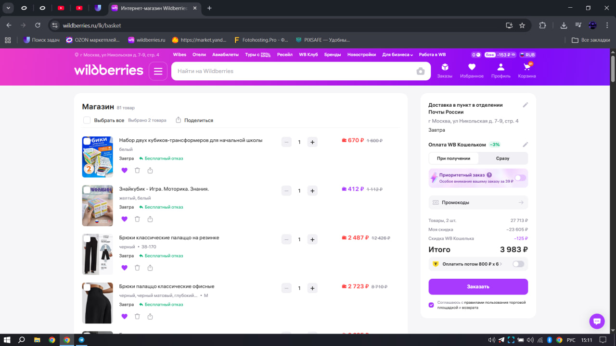Increase quantity of Знайкубик
Viewport: 616px width, 346px height.
pos(312,191)
